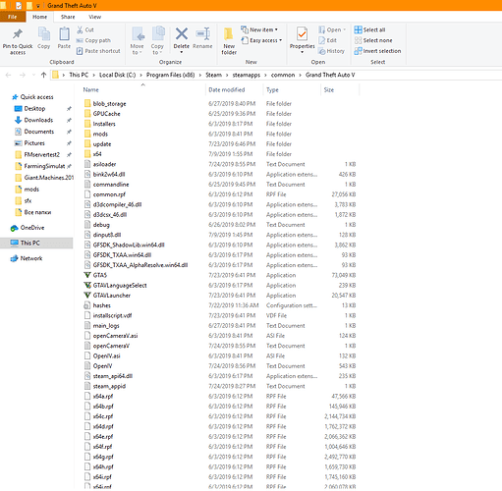Select the GTAVLanguageSelect application icon
Viewport: 502px width, 491px height.
pyautogui.click(x=87, y=285)
